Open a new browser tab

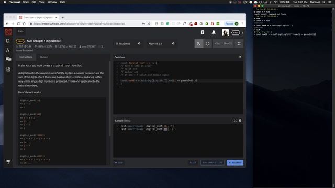pos(63,18)
